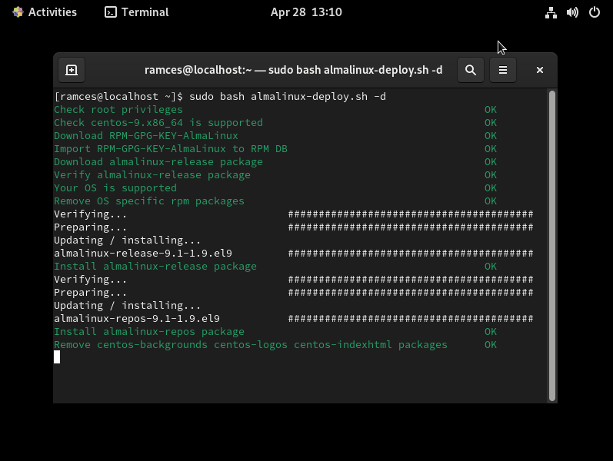Click 'Verify almalinux-release package' line
The height and width of the screenshot is (461, 613).
(x=152, y=175)
